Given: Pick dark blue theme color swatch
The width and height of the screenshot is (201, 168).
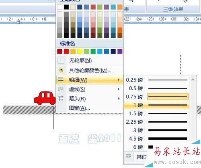Looking at the screenshot, I should 80,7.
